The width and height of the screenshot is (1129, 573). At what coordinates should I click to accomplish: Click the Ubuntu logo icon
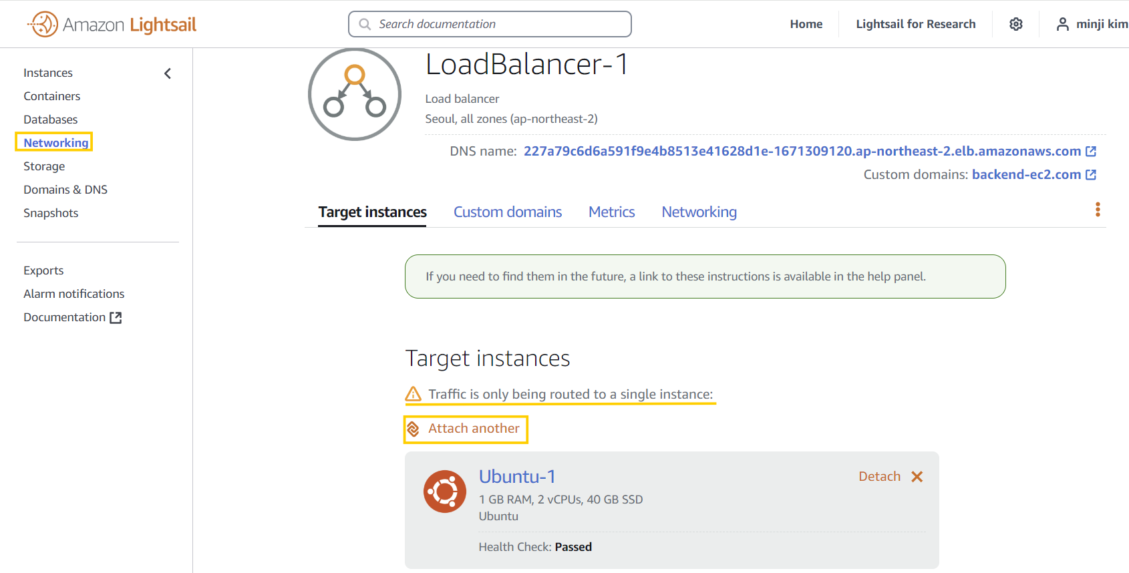point(445,492)
